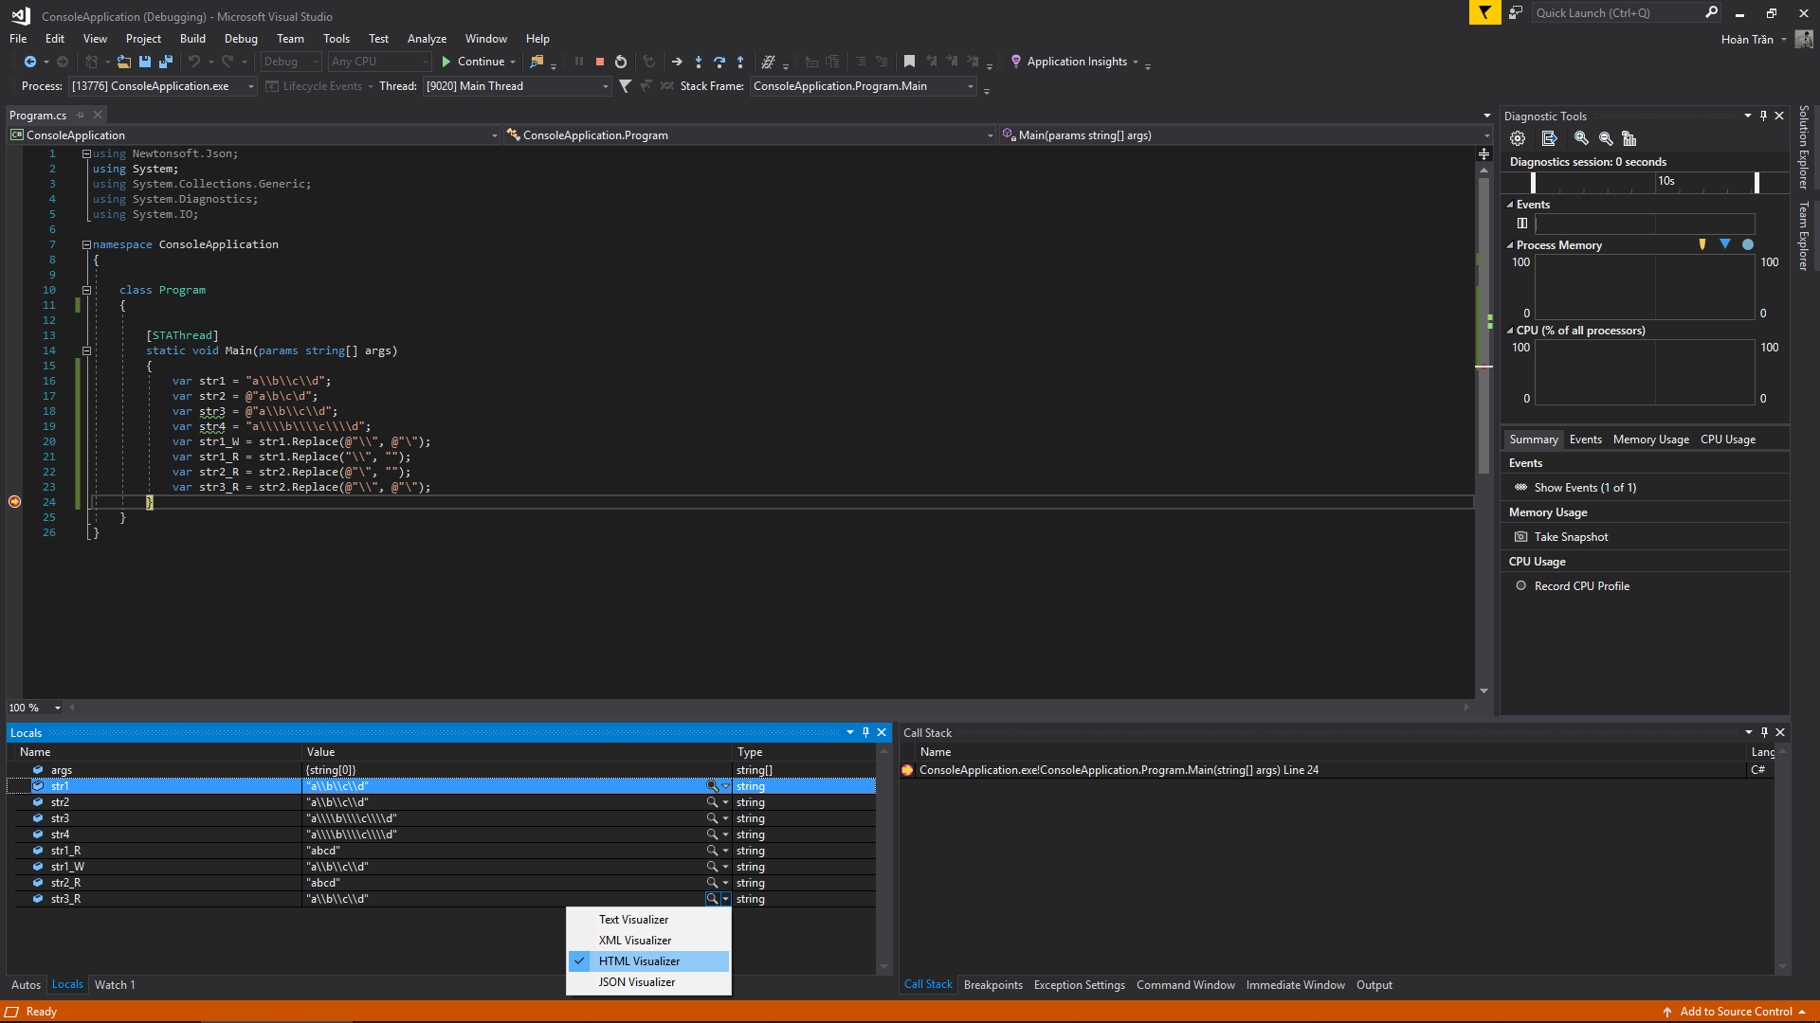Toggle the breakpoint on line 24
Screen dimensions: 1820x1023
coord(15,502)
